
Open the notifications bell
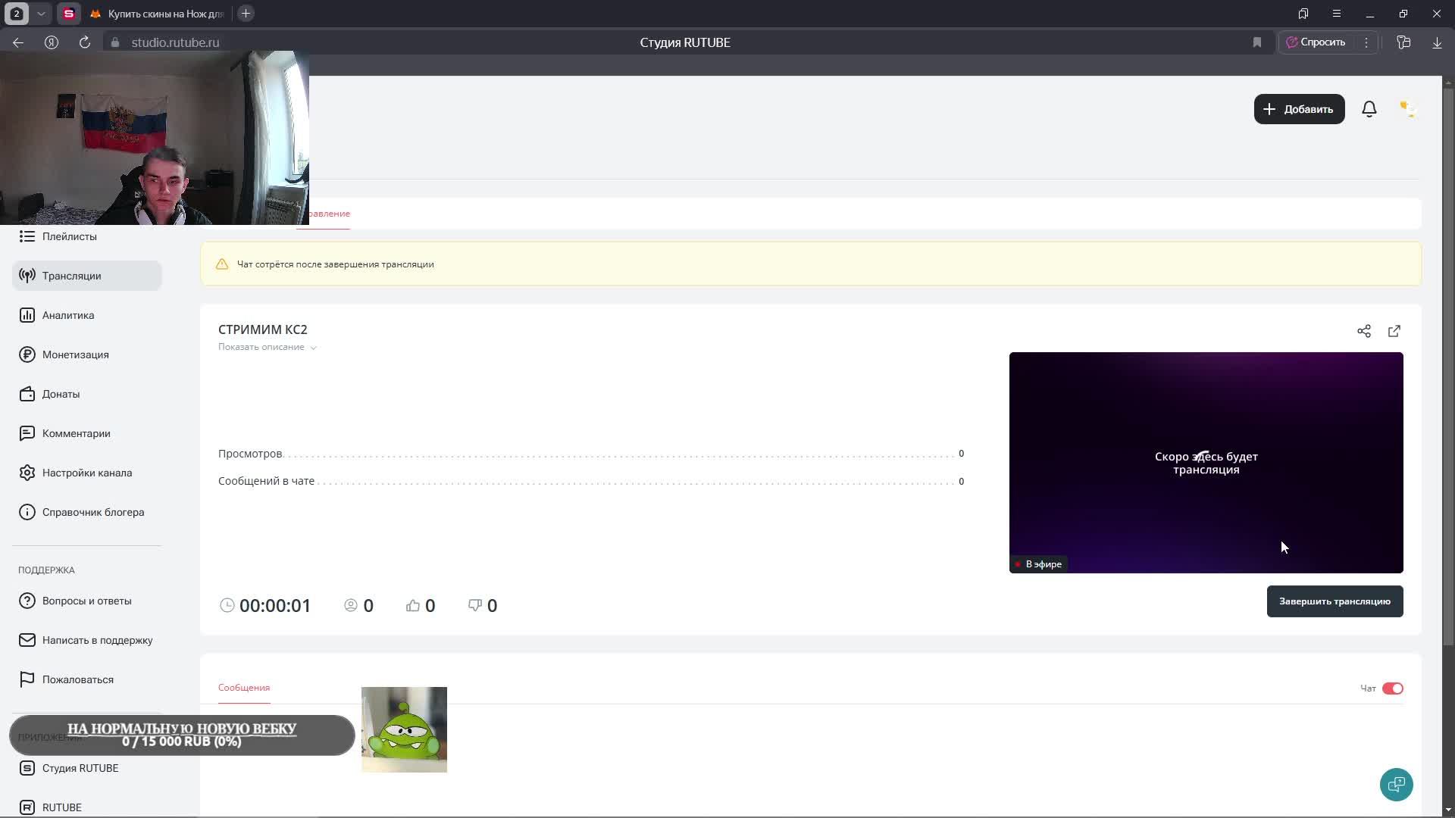tap(1369, 109)
